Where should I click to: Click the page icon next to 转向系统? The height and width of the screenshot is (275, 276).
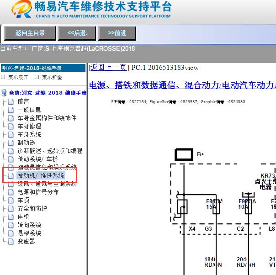pos(11,225)
